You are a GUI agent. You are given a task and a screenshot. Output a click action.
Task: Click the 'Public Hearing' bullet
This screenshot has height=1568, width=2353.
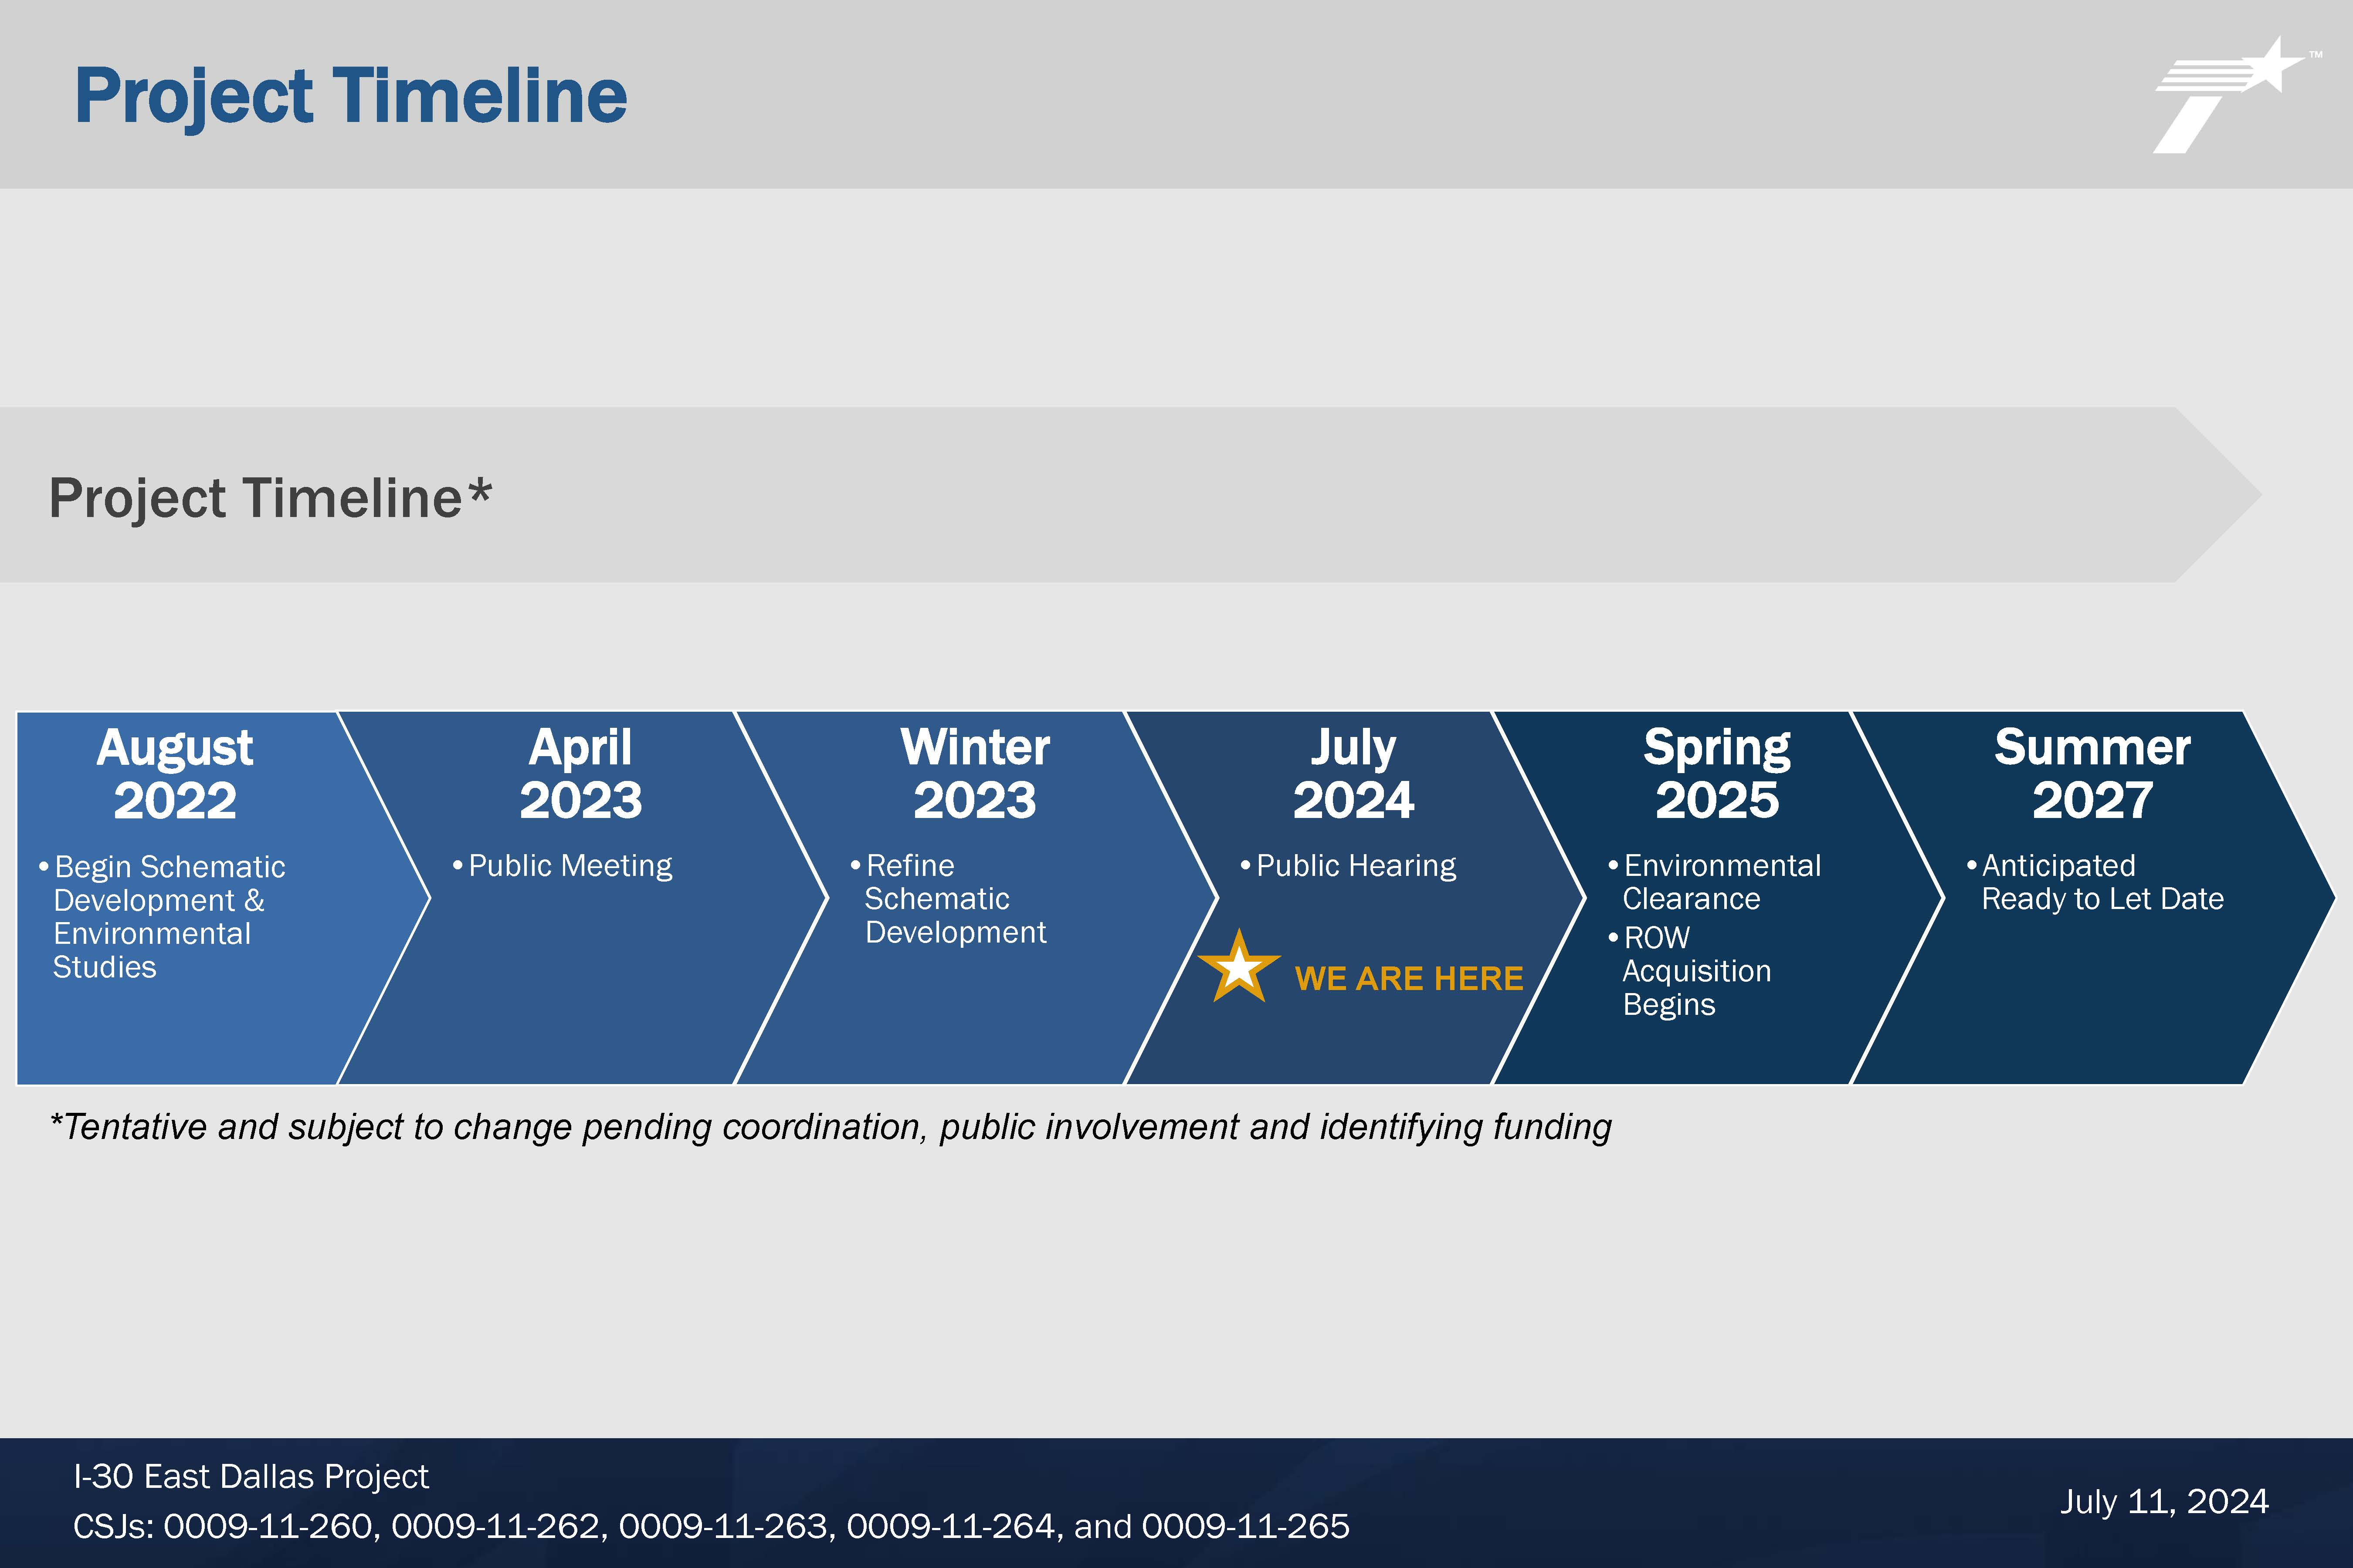[1349, 865]
